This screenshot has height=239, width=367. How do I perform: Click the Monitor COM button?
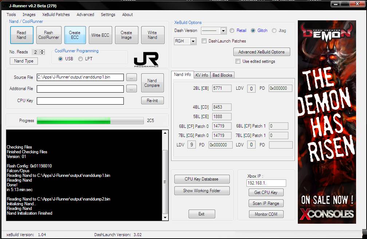(x=266, y=214)
